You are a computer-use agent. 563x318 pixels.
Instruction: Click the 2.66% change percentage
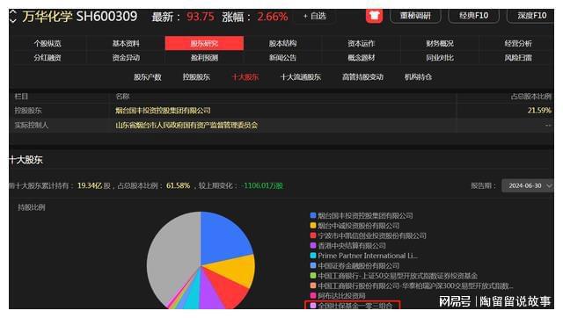tap(273, 17)
